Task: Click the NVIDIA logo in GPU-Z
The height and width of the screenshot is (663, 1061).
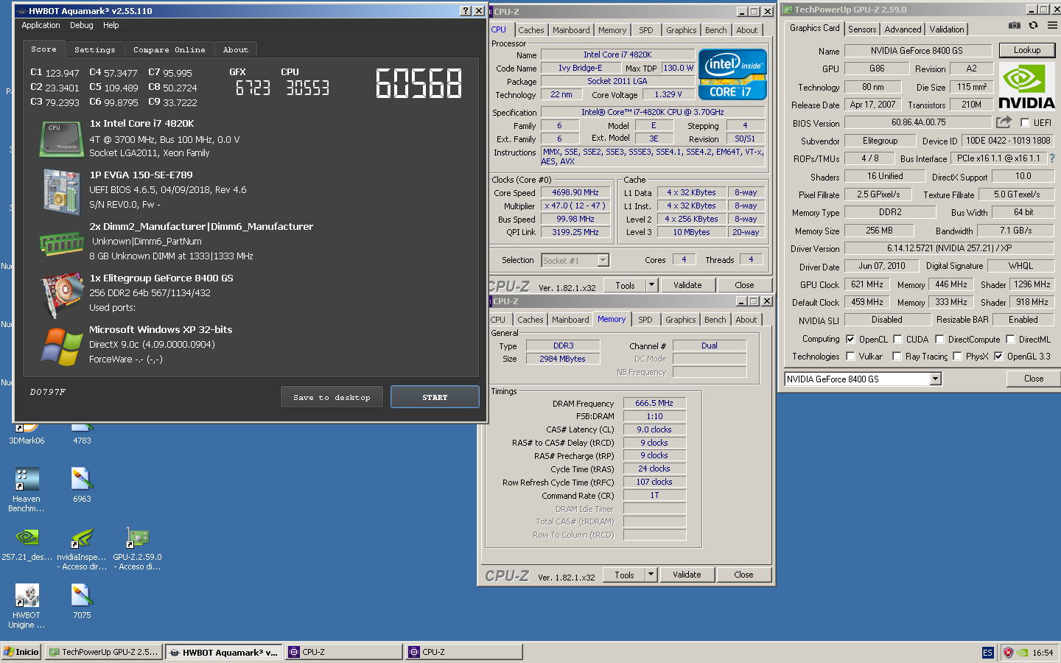Action: pos(1026,86)
